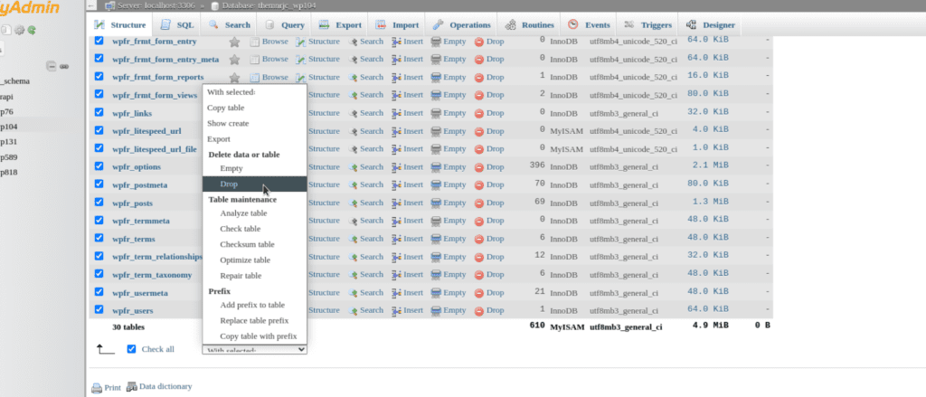Viewport: 926px width, 397px height.
Task: Open the wpfr_options table link
Action: pyautogui.click(x=137, y=167)
